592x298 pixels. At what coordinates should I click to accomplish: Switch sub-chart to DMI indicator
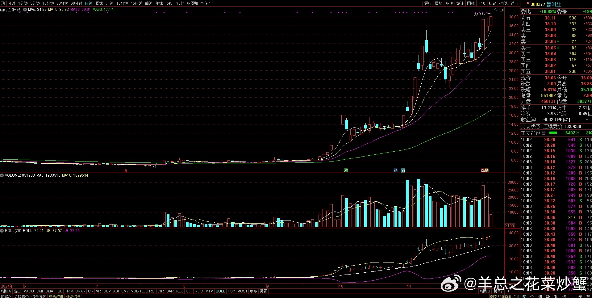pyautogui.click(x=40, y=291)
